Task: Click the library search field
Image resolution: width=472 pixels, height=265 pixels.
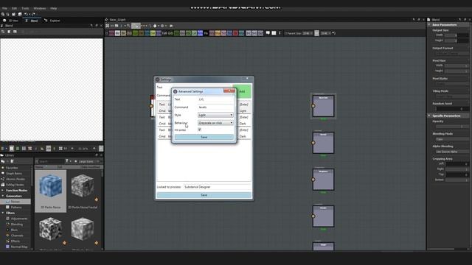Action: tap(51, 161)
